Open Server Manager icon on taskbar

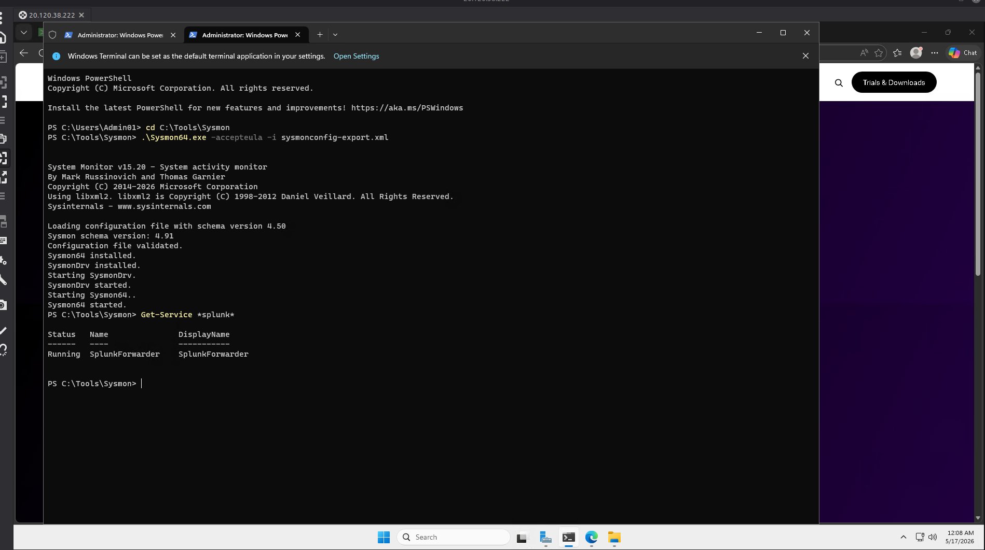point(545,537)
